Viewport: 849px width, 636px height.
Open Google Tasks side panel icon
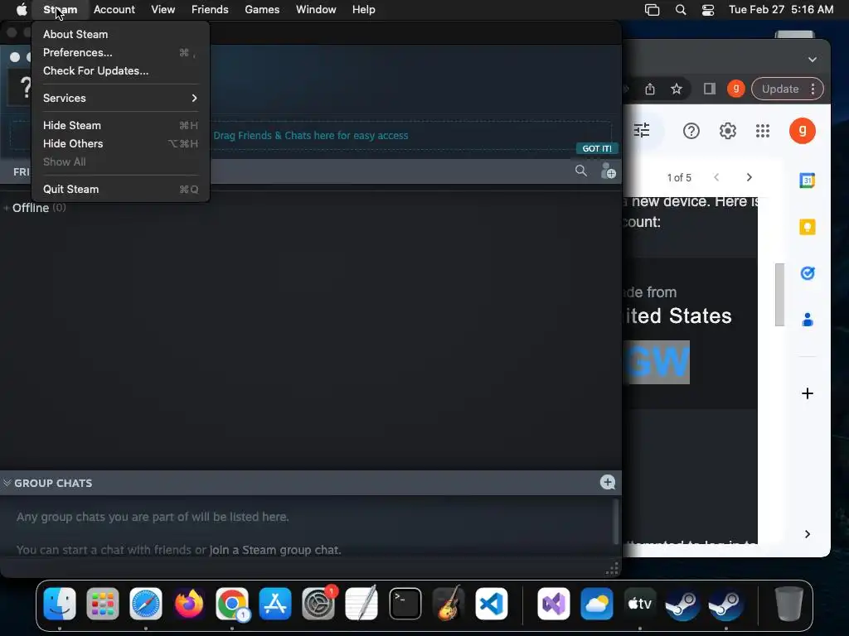807,273
